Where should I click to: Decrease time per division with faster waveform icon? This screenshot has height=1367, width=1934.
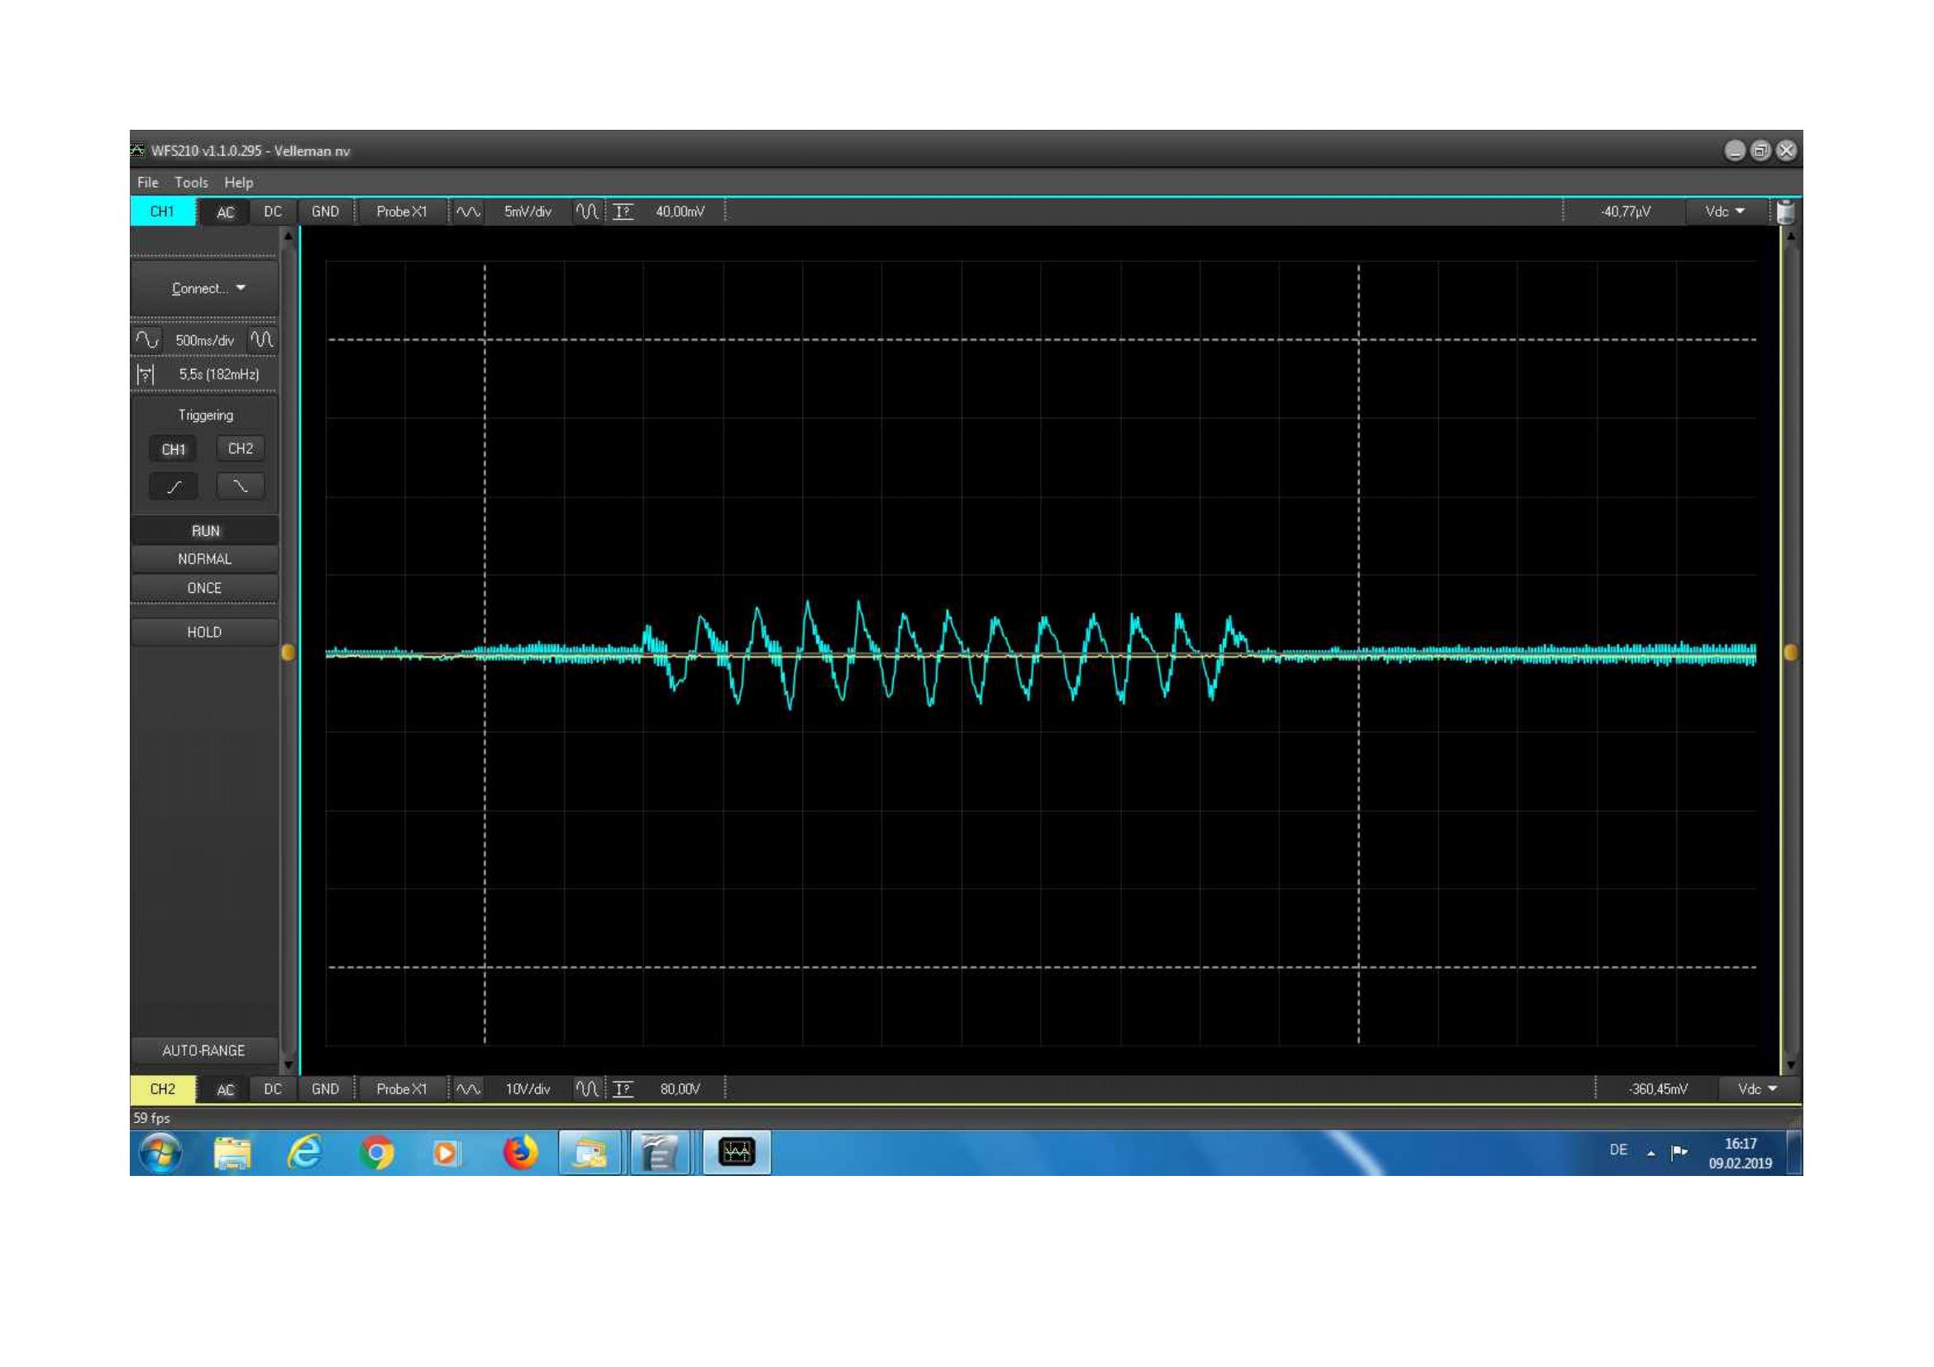click(x=262, y=339)
